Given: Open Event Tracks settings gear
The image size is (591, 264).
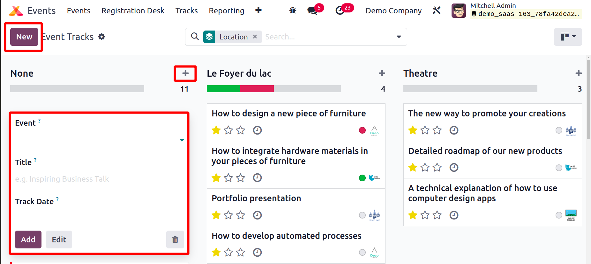Looking at the screenshot, I should point(101,37).
